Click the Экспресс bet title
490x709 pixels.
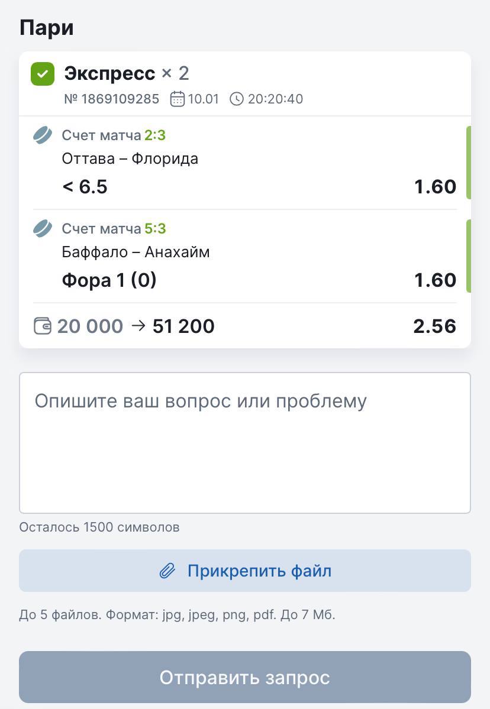109,74
